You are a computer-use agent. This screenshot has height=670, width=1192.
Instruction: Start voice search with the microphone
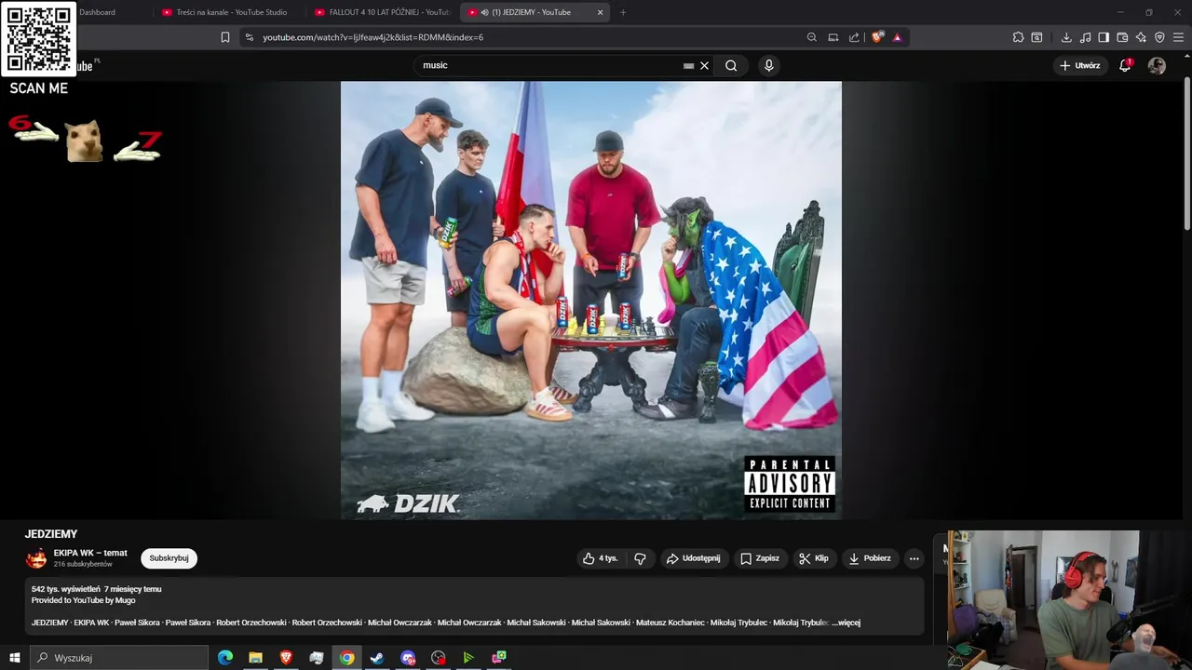click(x=768, y=65)
